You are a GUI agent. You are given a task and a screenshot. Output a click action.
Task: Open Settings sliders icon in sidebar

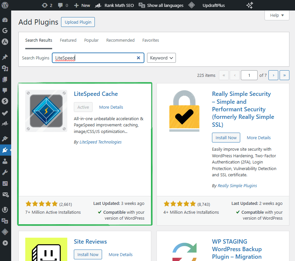pos(5,183)
